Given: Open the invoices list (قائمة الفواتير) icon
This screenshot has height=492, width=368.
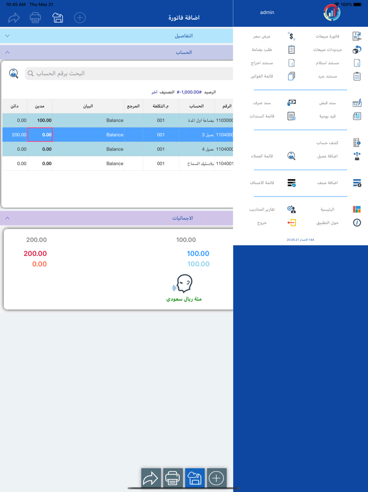Looking at the screenshot, I should pyautogui.click(x=292, y=76).
